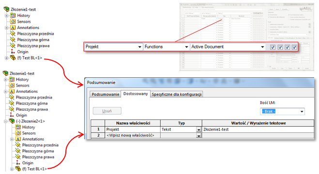Click (-) Złożenie2<1> subassembly icon
319x174 pixels.
[12, 121]
